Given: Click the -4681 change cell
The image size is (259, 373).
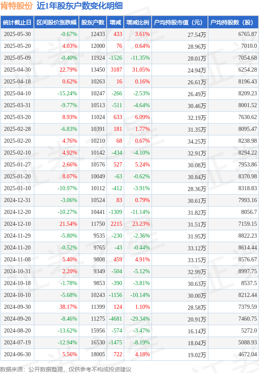Looking at the screenshot, I should tap(115, 319).
